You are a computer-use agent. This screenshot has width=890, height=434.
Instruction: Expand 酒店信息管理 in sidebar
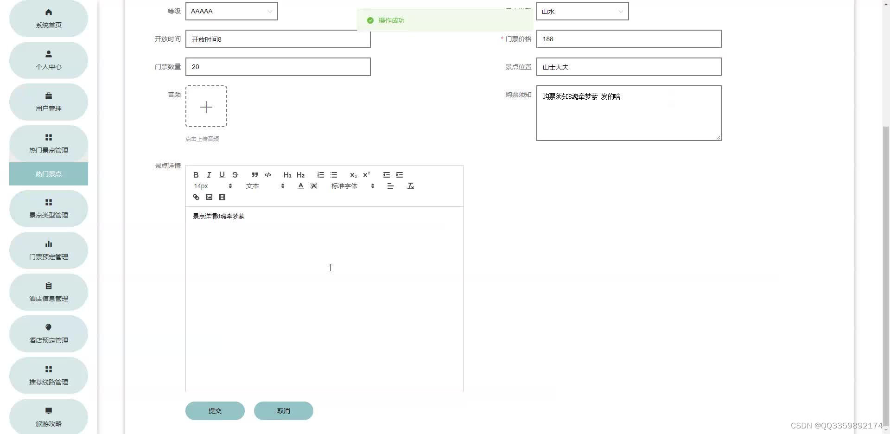[49, 292]
